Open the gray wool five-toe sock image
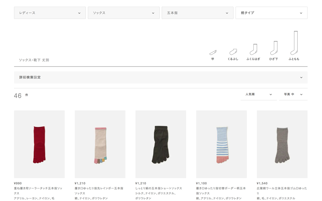 tap(282, 144)
